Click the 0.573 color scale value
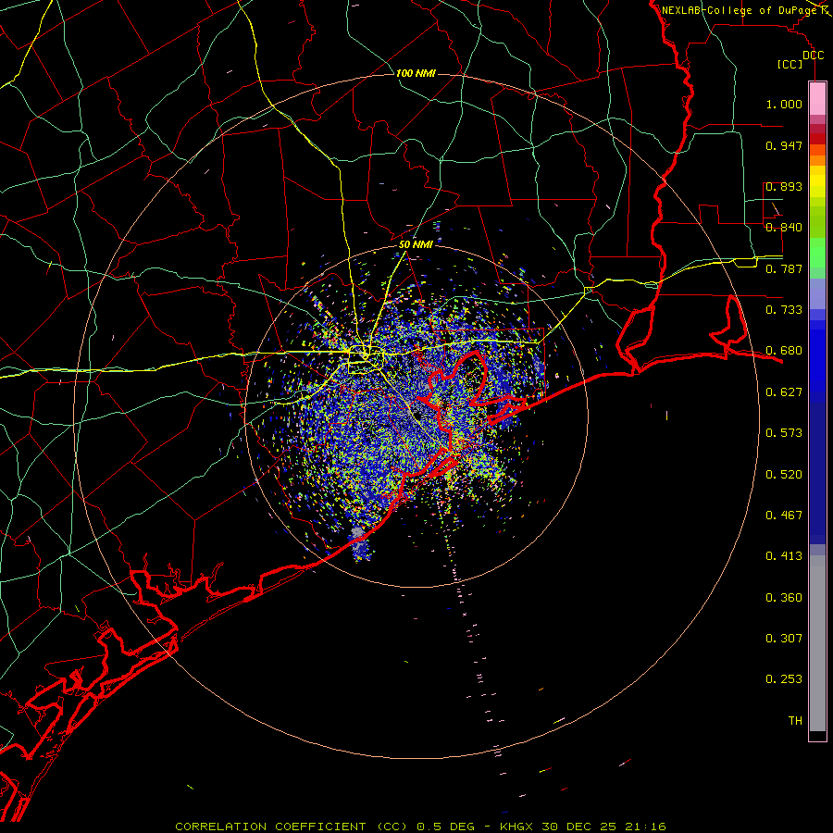This screenshot has height=833, width=833. pos(784,433)
